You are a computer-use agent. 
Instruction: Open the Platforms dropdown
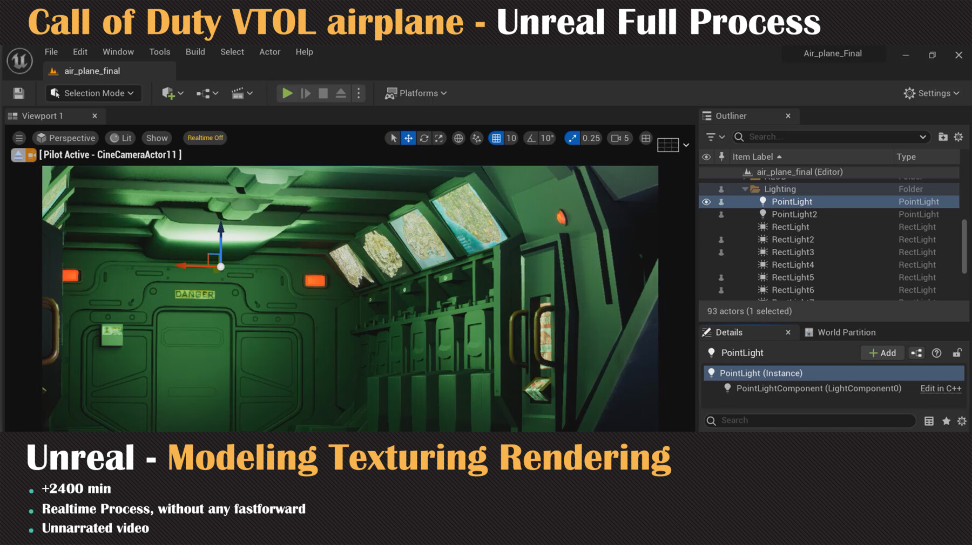(415, 93)
